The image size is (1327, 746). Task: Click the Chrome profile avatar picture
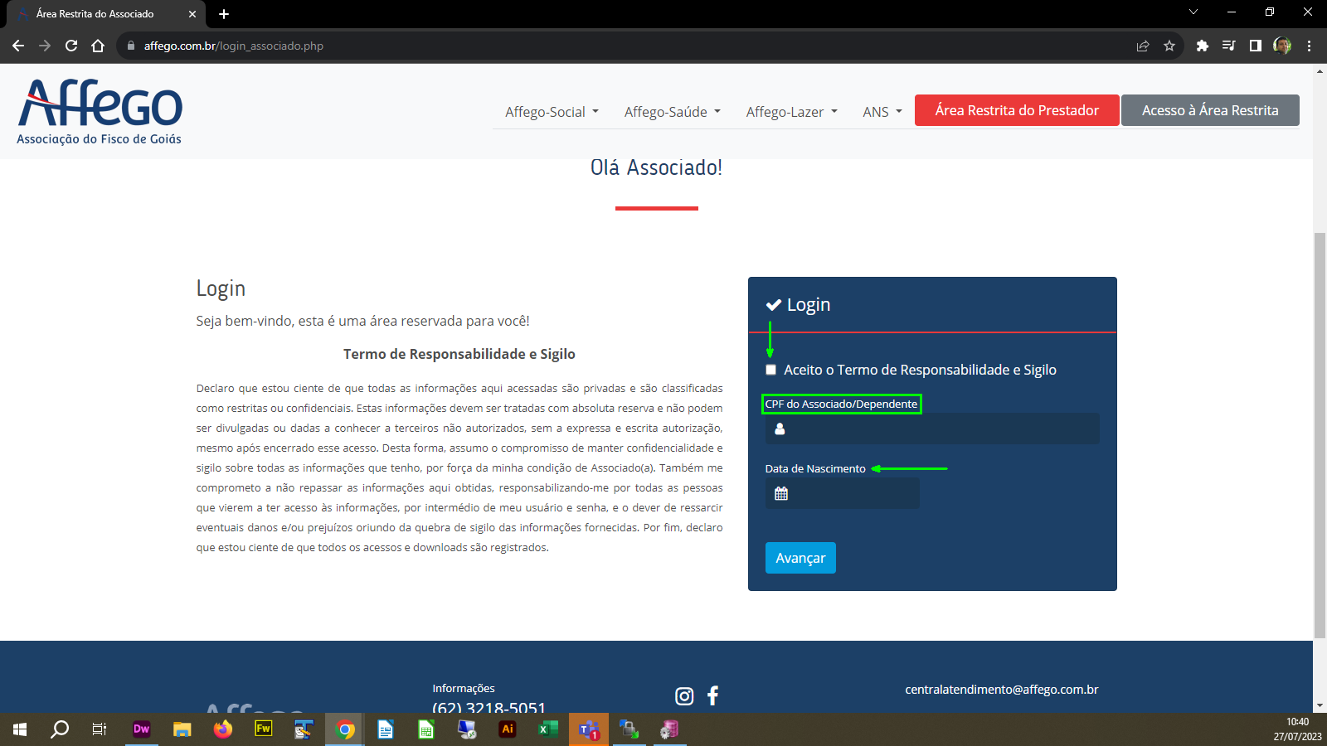[1282, 46]
